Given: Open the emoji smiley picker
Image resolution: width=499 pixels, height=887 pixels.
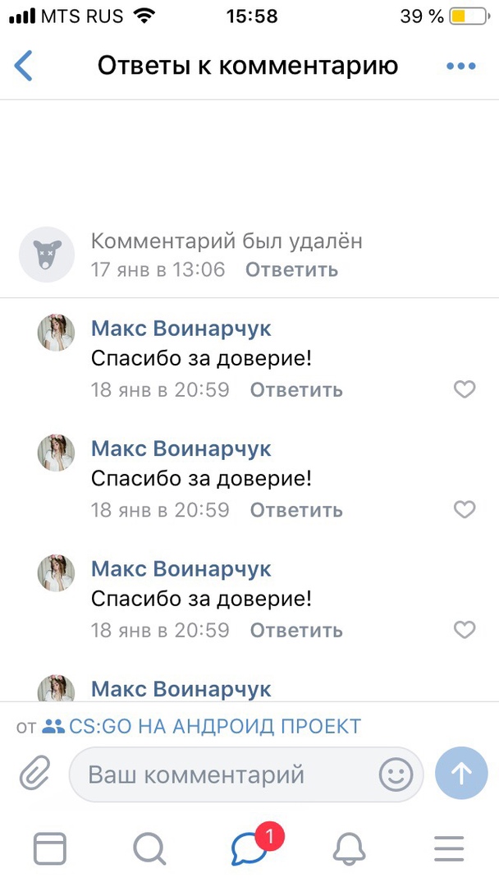Looking at the screenshot, I should pyautogui.click(x=396, y=774).
